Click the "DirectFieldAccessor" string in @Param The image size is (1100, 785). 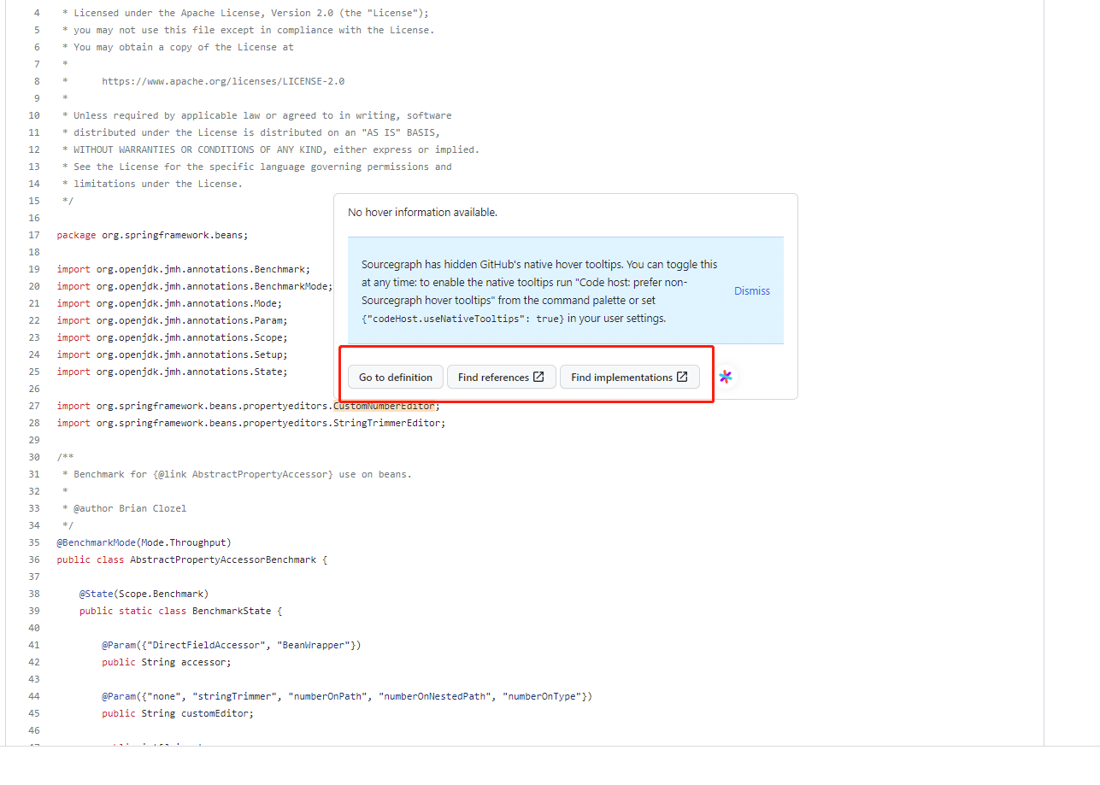[206, 645]
